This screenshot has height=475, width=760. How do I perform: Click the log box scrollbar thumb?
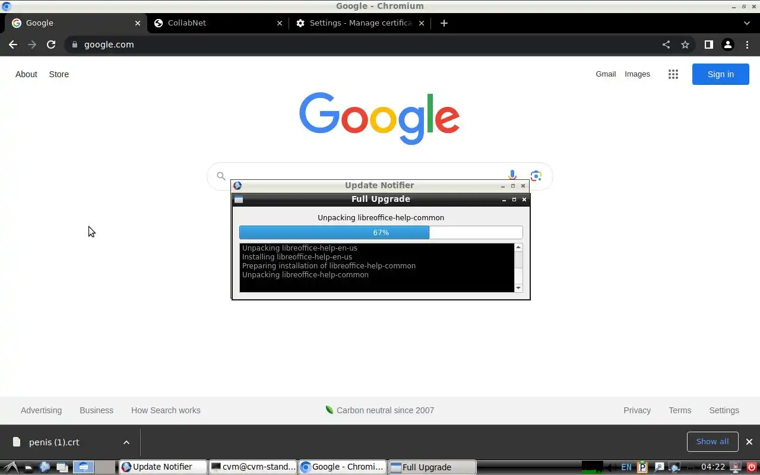coord(518,259)
